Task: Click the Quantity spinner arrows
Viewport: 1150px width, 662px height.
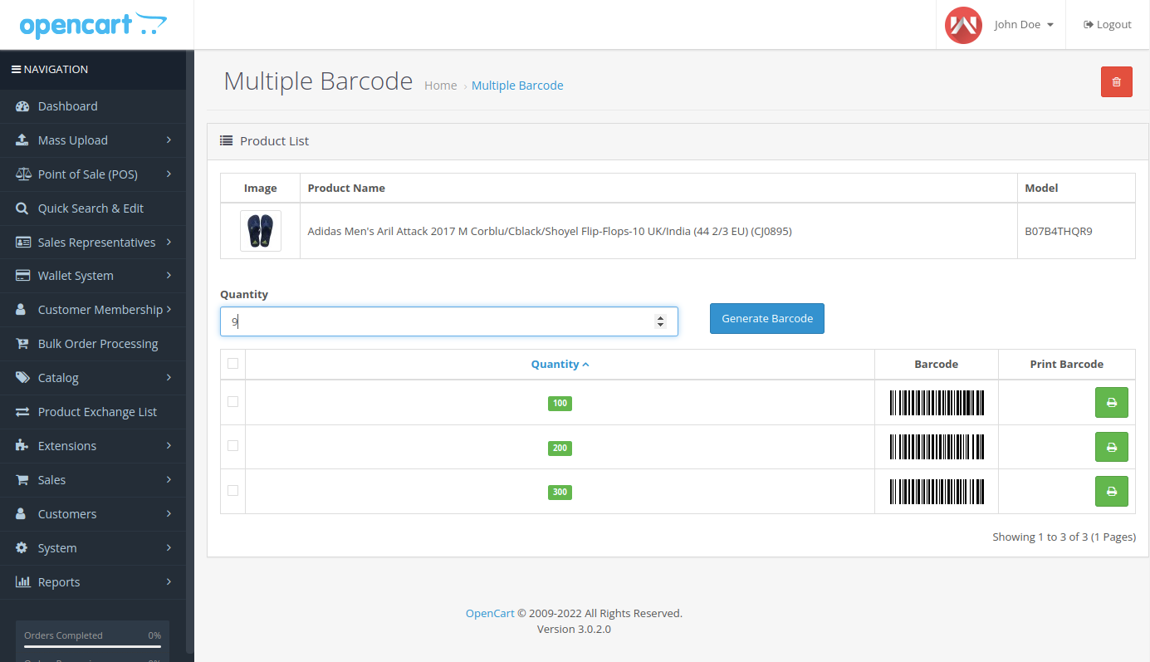Action: [x=660, y=321]
